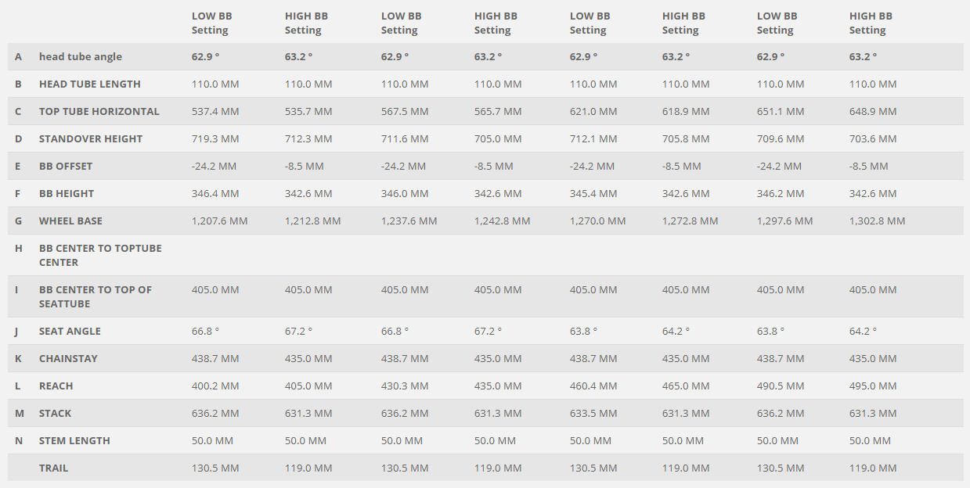Click the HEAD TUBE LENGTH row label
Screen dimensions: 970x488
89,84
